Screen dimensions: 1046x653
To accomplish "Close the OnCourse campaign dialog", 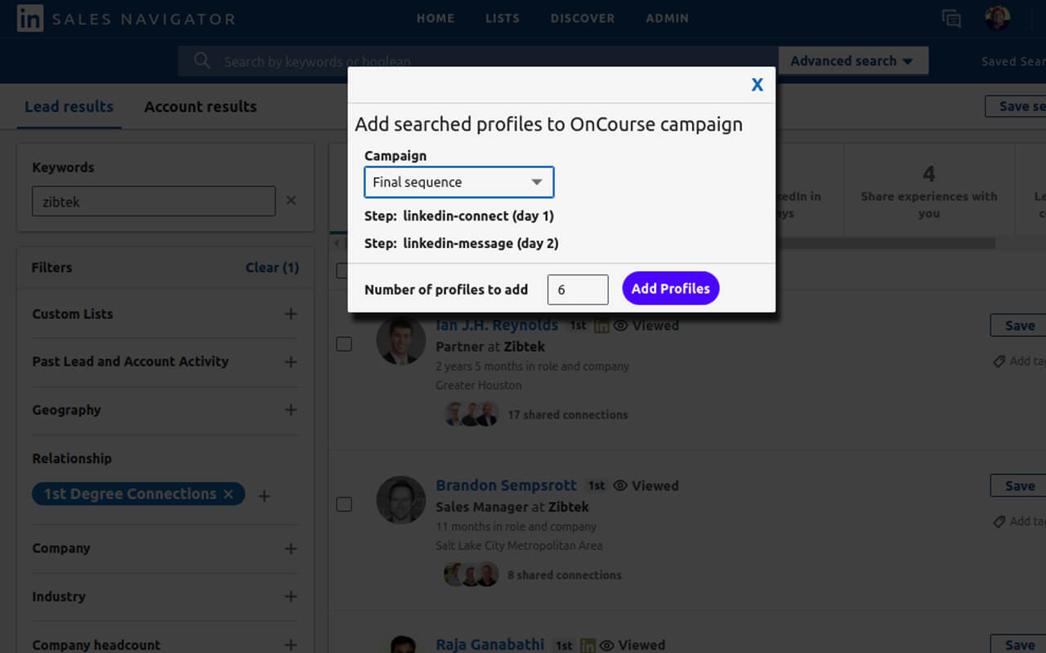I will coord(757,85).
